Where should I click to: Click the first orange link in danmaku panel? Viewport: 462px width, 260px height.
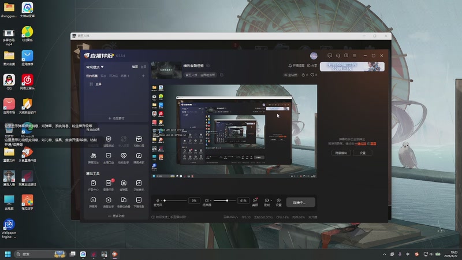(x=360, y=143)
